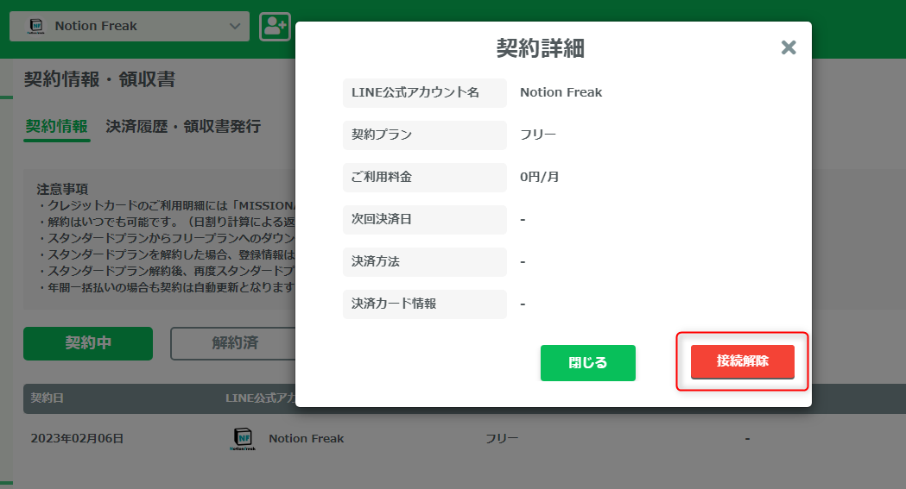Click the 注意事項 heading
Image resolution: width=906 pixels, height=489 pixels.
click(x=62, y=189)
